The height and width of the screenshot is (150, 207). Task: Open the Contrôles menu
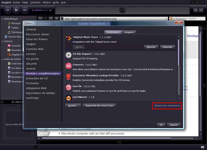click(35, 2)
